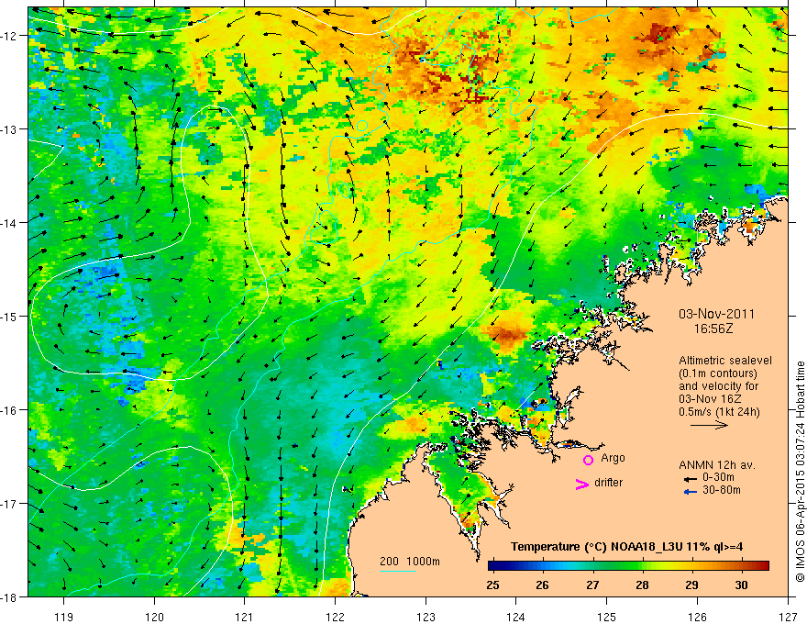The image size is (807, 624).
Task: Select the '16:56Z' time label
Action: [x=713, y=328]
